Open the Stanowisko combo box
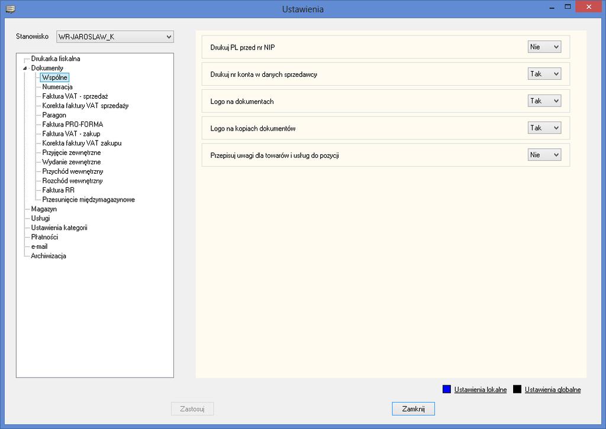The height and width of the screenshot is (429, 606). 115,37
